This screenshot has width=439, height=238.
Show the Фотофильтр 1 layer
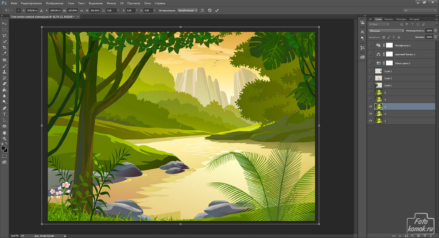tap(370, 45)
